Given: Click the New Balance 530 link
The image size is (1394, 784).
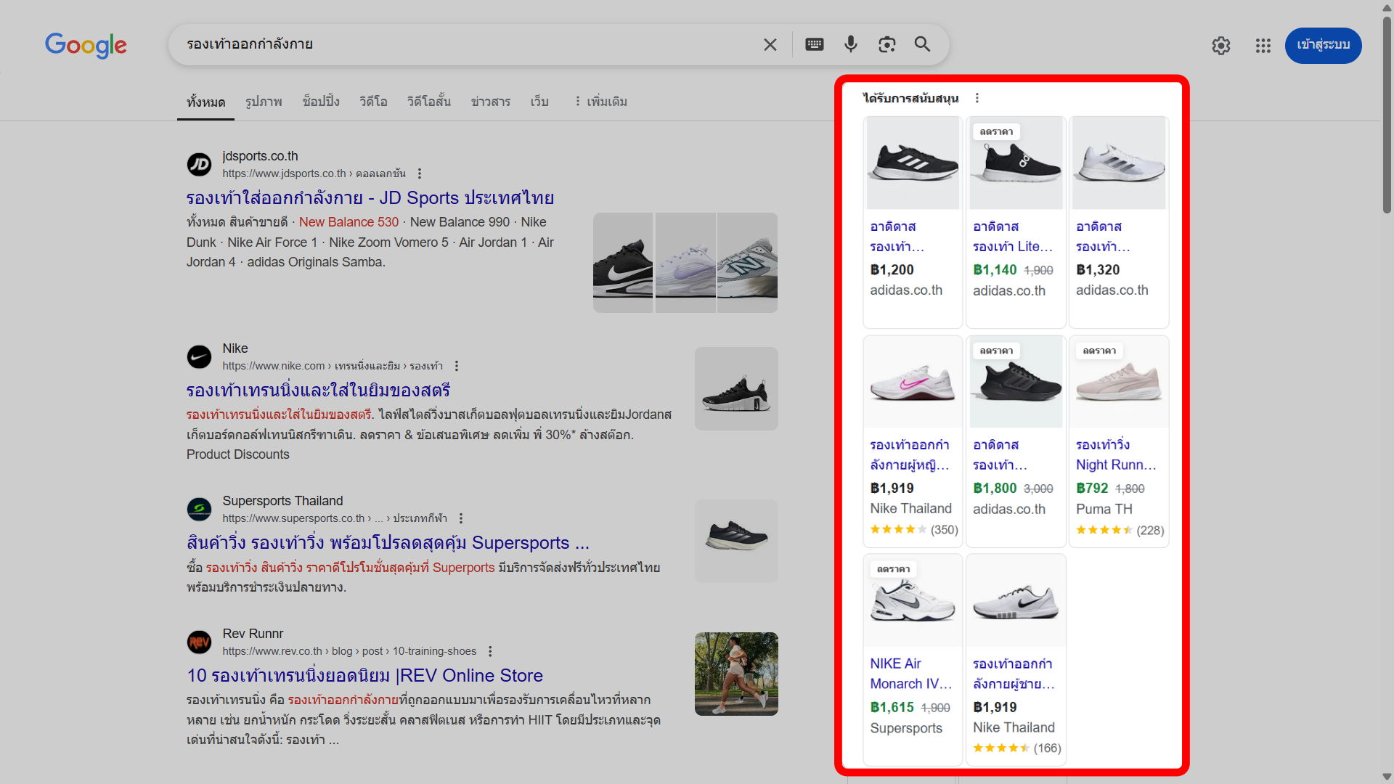Looking at the screenshot, I should [x=348, y=222].
